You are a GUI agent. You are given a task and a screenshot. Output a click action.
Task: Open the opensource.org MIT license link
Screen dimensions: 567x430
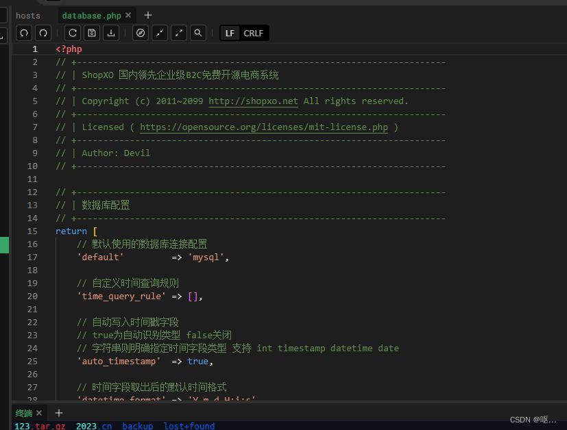264,127
